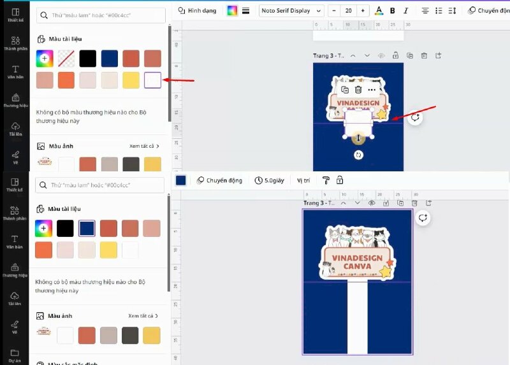Click the upper color search input field
510x365 pixels.
click(101, 15)
